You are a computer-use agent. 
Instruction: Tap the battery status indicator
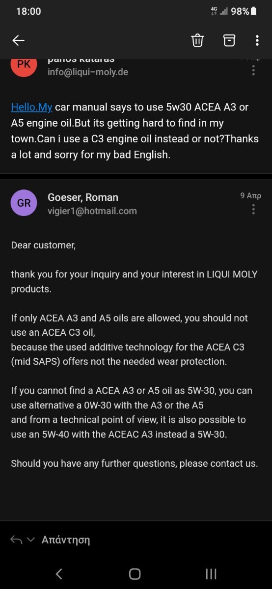tap(253, 11)
